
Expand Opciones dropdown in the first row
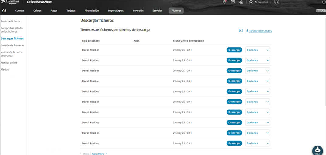tap(258, 50)
